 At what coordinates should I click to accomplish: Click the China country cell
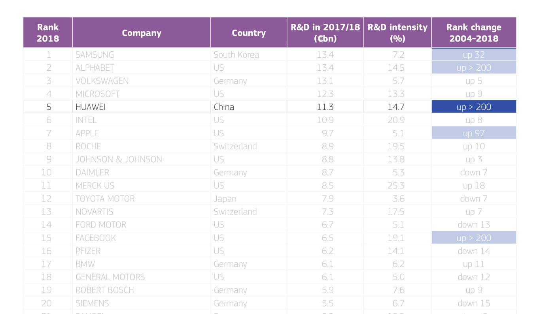coord(249,107)
